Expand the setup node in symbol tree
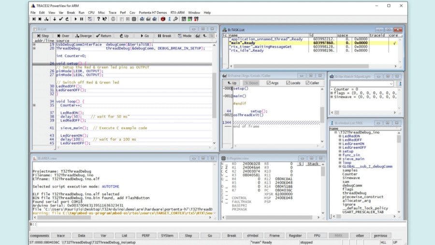Screen dimensions: 435x245 340,152
